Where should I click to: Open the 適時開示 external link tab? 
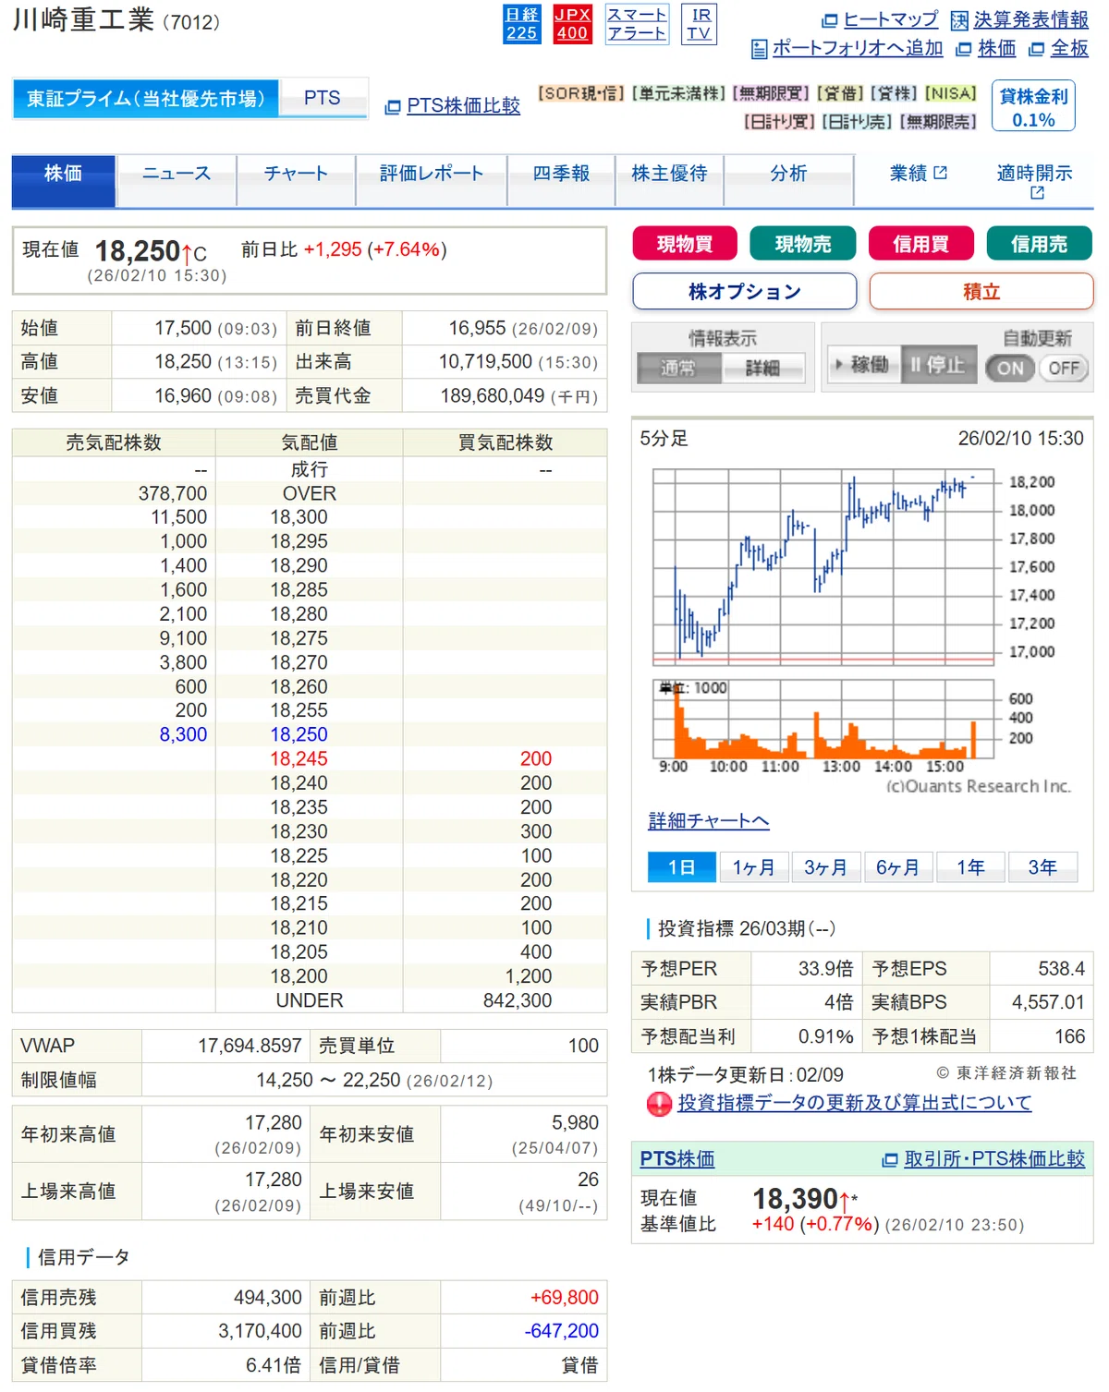[1034, 181]
